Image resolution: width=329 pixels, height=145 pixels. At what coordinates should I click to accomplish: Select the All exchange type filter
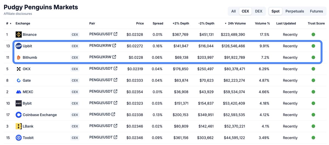[x=233, y=11]
